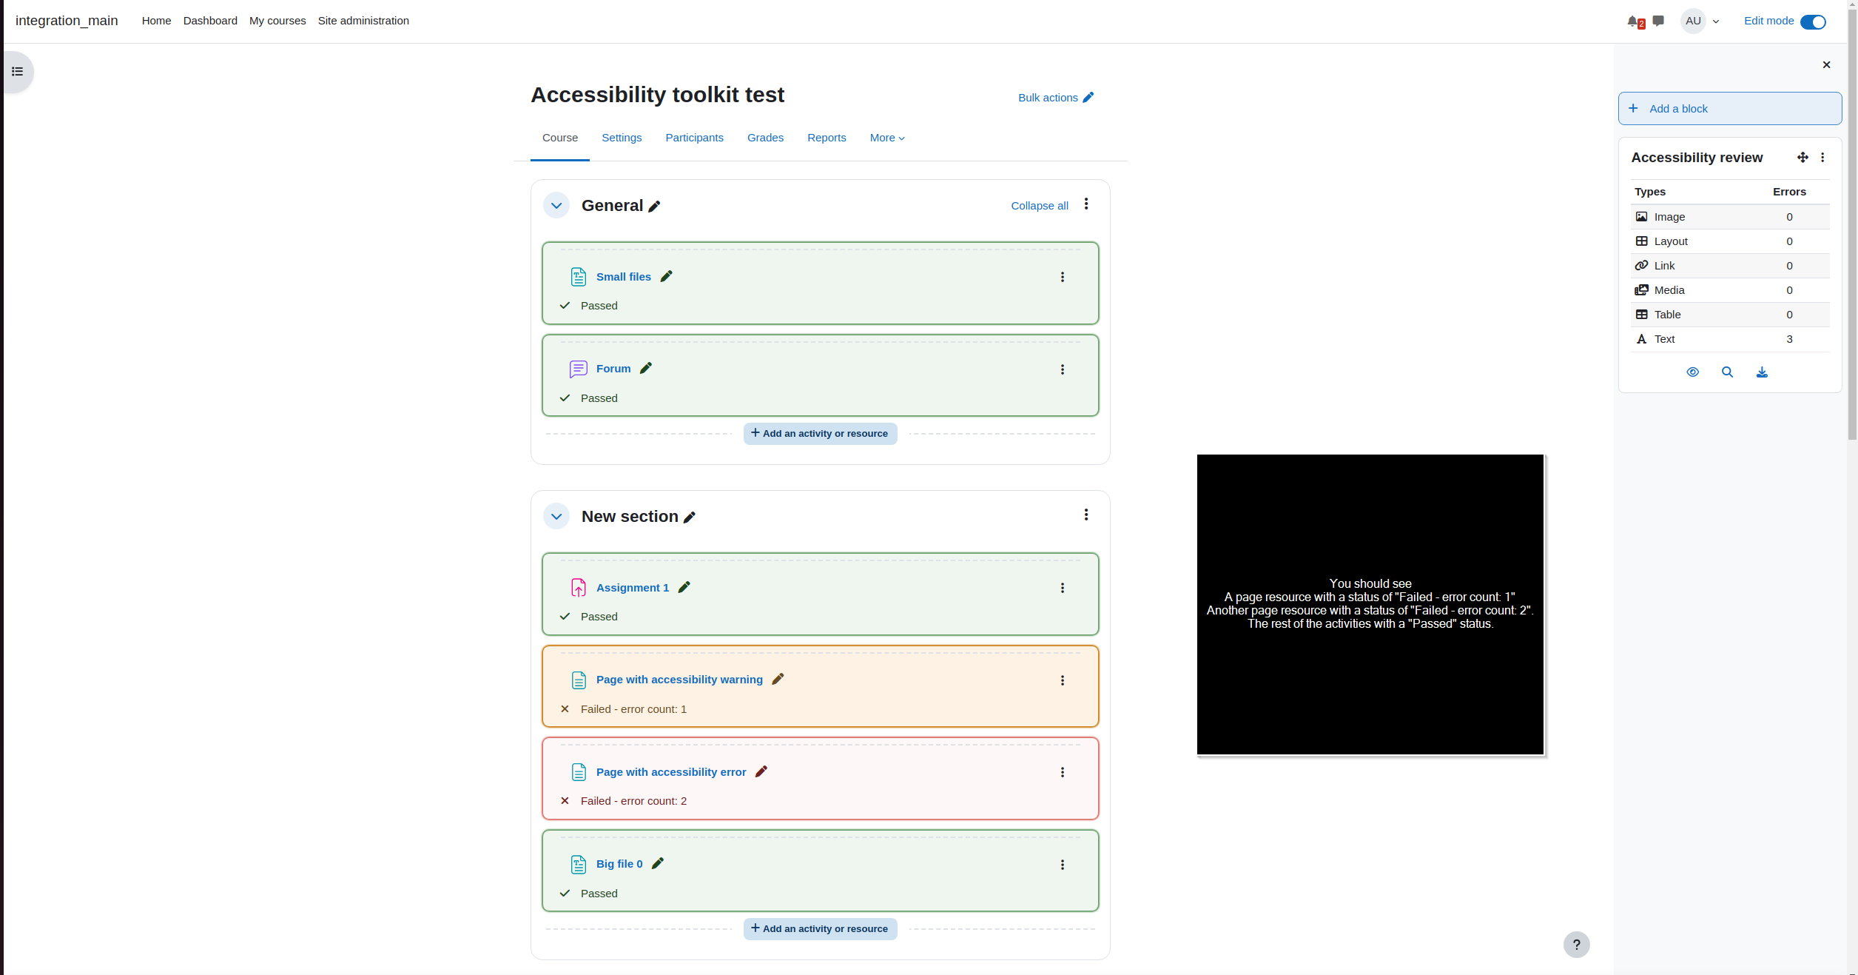Open Forum actions kebab menu
The width and height of the screenshot is (1858, 975).
point(1063,369)
